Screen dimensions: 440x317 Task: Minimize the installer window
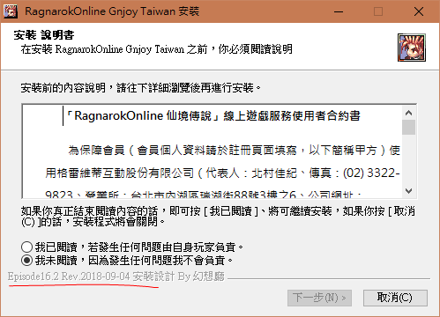point(339,11)
